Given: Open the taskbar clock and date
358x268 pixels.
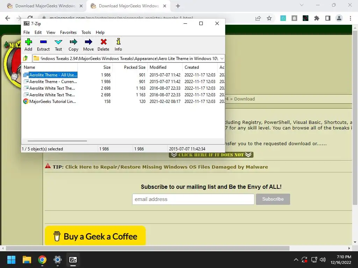Looking at the screenshot, I should tap(341, 260).
